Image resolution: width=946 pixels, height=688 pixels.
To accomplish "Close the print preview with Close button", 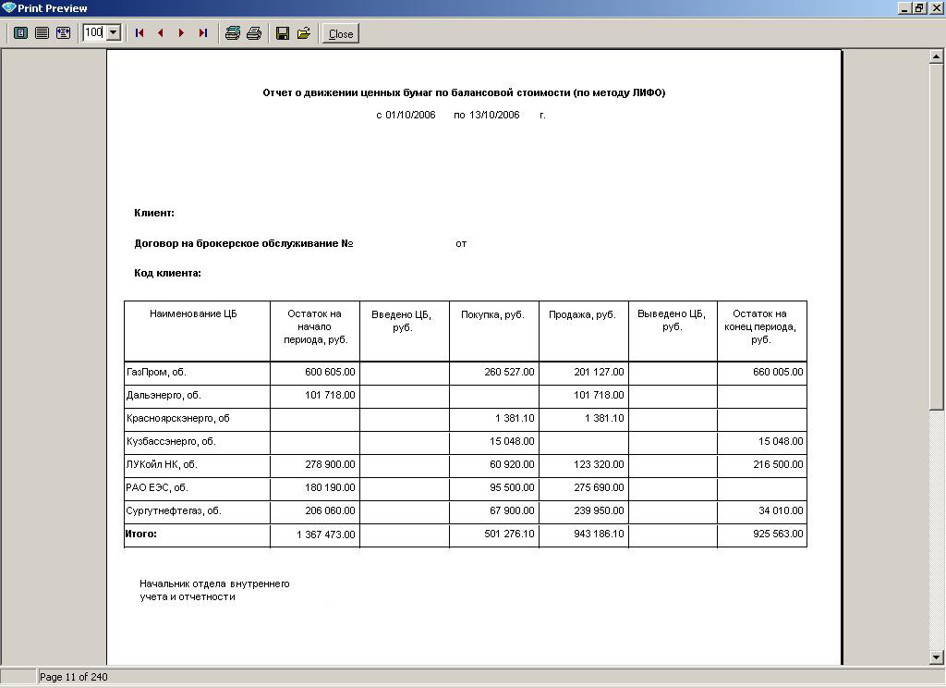I will 340,34.
